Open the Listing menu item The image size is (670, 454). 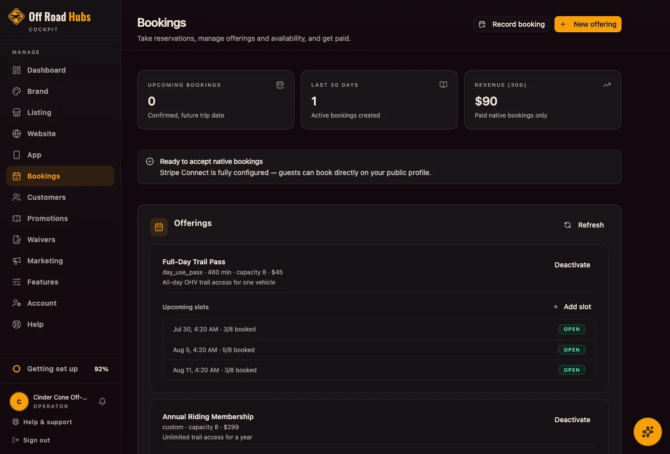pos(60,112)
